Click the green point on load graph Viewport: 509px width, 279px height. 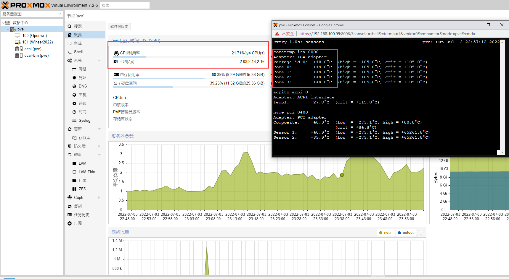342,175
